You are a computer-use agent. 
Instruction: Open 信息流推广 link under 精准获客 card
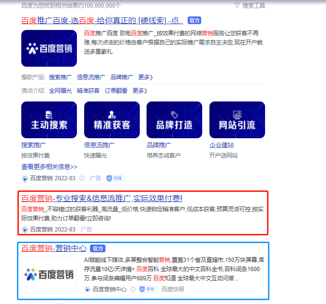[99, 145]
